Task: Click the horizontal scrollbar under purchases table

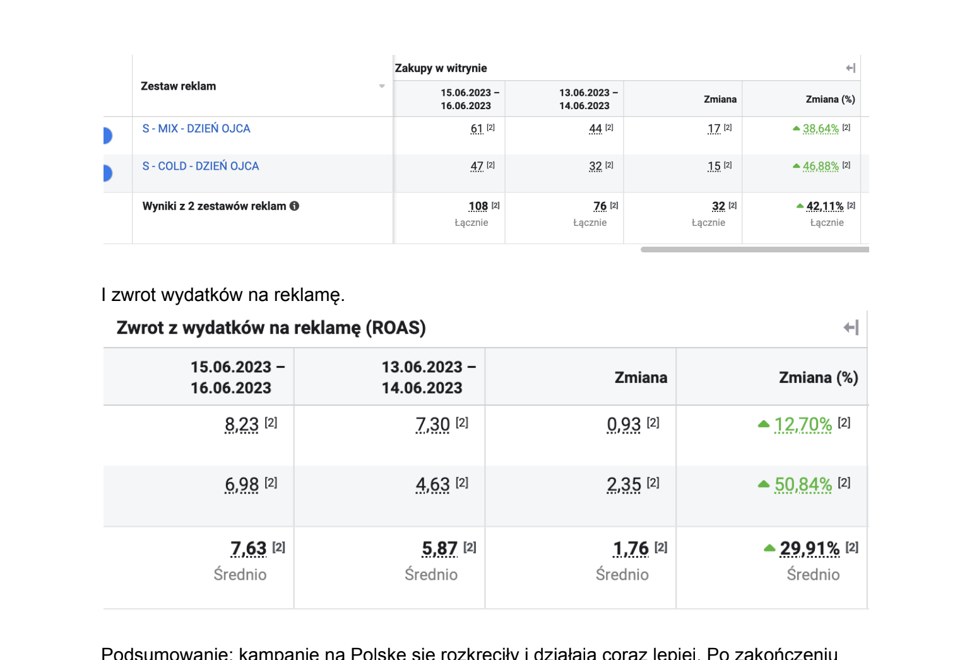Action: point(754,250)
